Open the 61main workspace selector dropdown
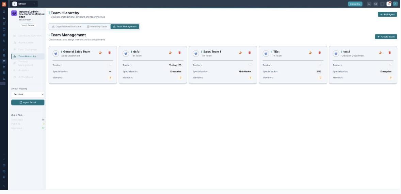Image resolution: width=401 pixels, height=194 pixels. click(24, 4)
